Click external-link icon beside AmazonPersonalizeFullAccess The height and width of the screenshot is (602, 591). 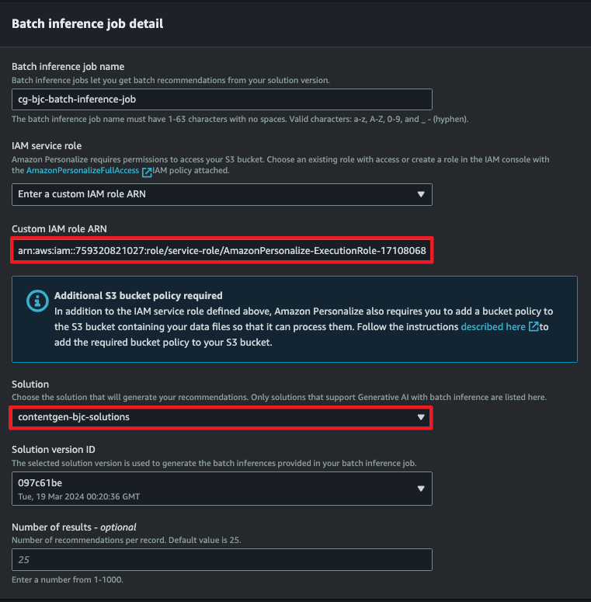(x=147, y=172)
